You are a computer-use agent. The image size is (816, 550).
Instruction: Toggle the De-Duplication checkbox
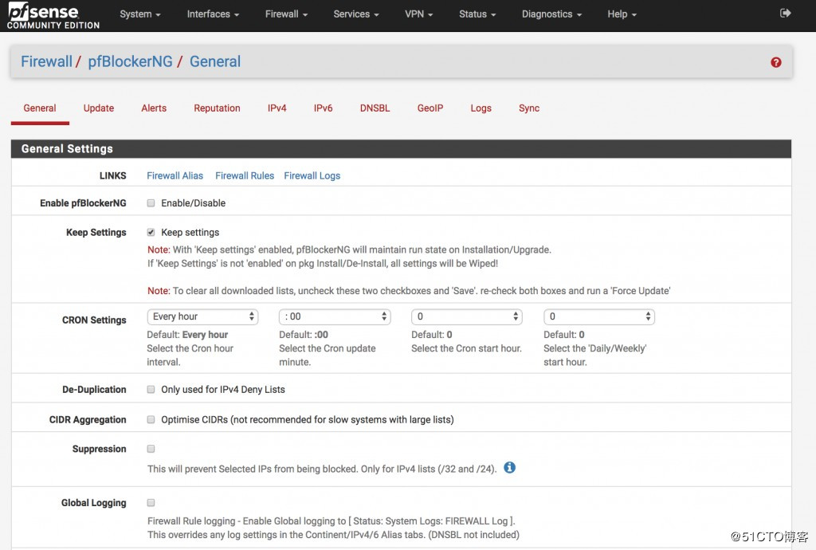coord(151,390)
